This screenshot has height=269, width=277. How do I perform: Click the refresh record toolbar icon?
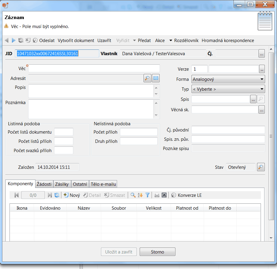(x=21, y=41)
